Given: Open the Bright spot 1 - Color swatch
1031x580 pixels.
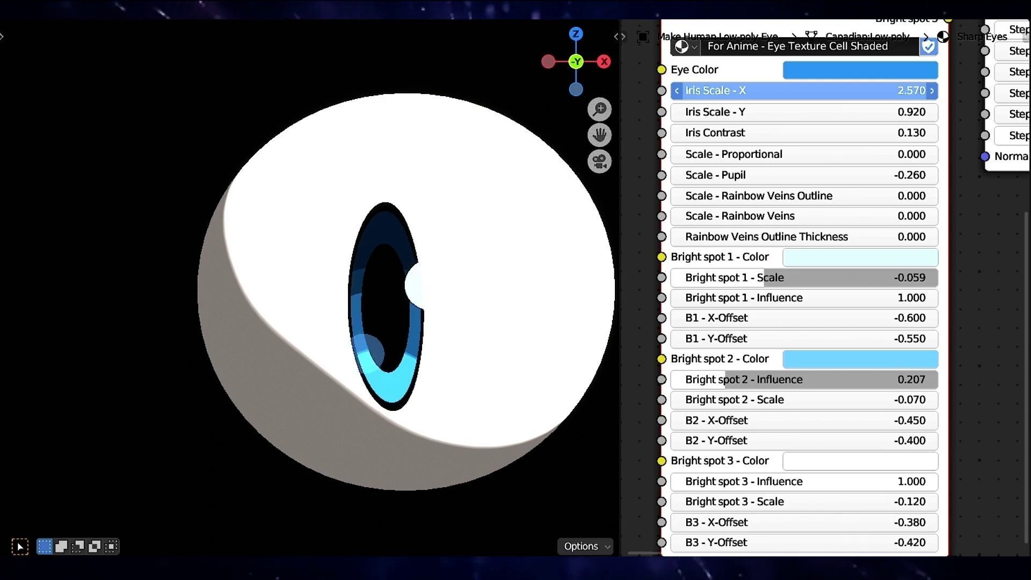Looking at the screenshot, I should pyautogui.click(x=860, y=257).
